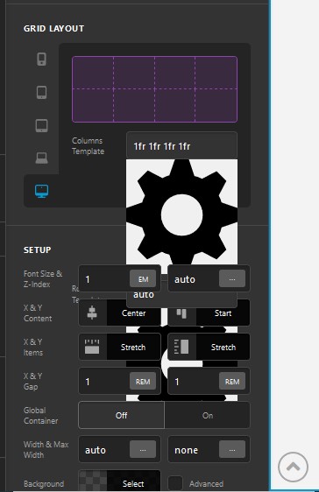The height and width of the screenshot is (492, 319).
Task: Turn Global Container On
Action: [208, 415]
